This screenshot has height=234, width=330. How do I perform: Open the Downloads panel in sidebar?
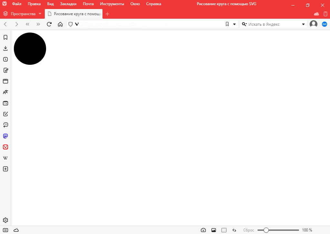point(5,48)
